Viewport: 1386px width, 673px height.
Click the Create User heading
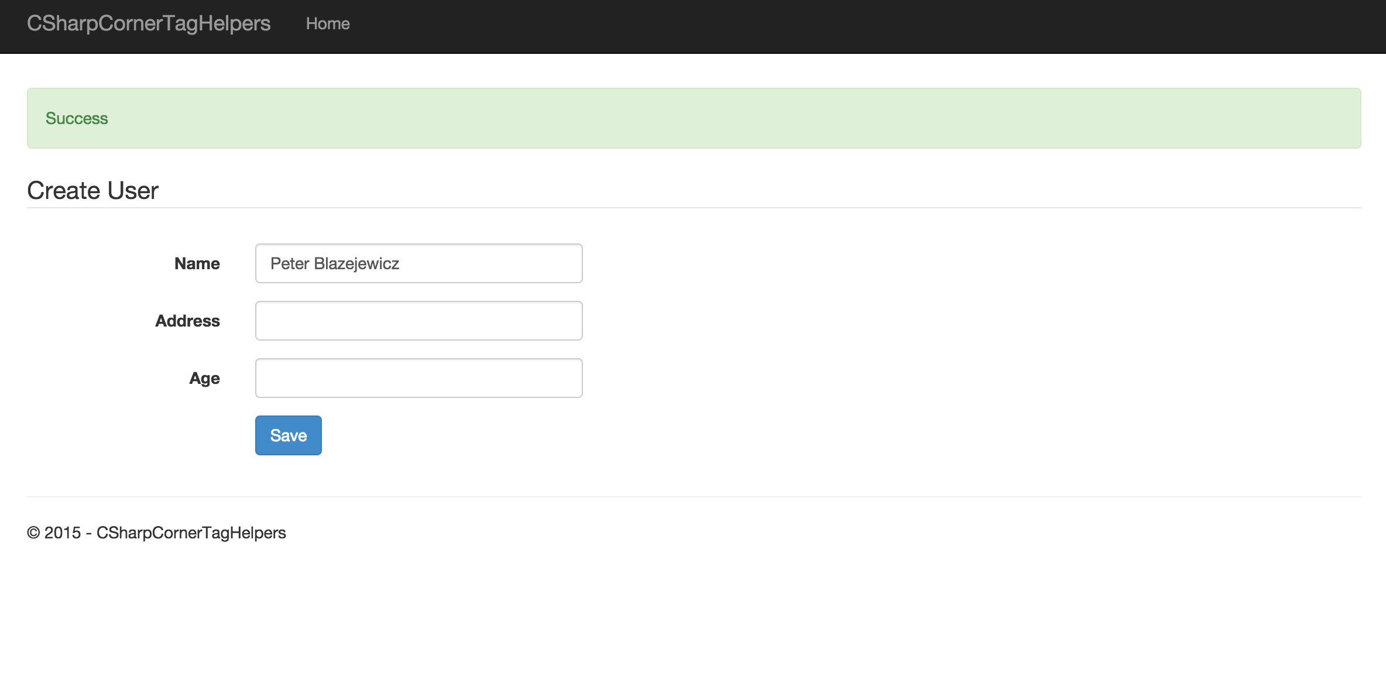92,191
